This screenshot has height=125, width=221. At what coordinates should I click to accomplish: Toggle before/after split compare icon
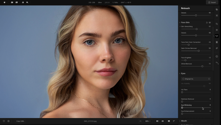tap(158, 121)
